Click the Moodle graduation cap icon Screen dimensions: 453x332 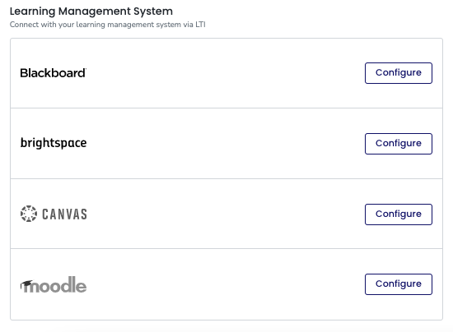(26, 284)
